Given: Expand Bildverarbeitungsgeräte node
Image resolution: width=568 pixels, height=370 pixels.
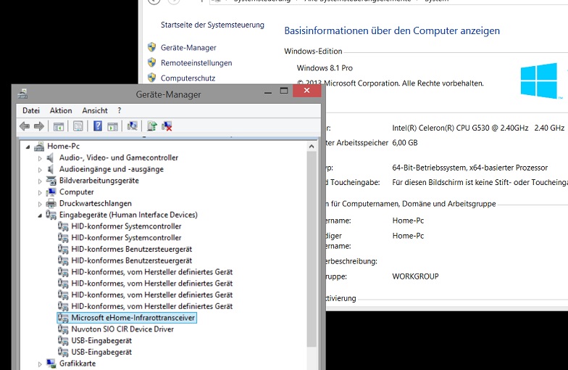Looking at the screenshot, I should [40, 181].
